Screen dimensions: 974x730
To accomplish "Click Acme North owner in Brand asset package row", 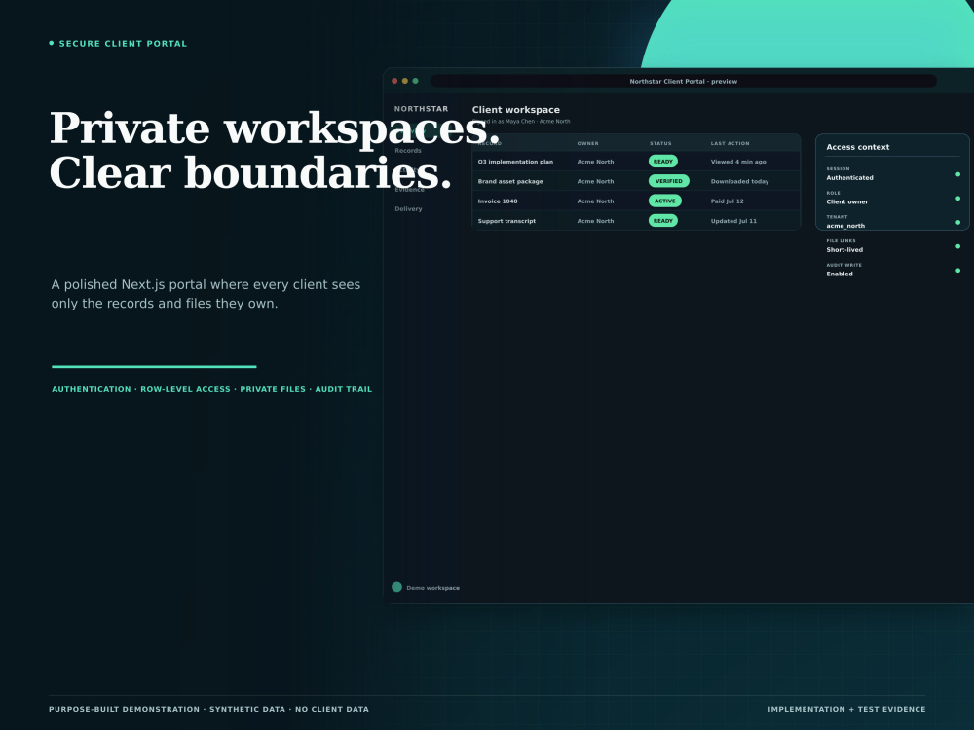I will 595,181.
